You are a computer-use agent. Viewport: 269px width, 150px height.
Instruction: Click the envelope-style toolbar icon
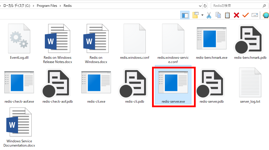click(x=255, y=15)
